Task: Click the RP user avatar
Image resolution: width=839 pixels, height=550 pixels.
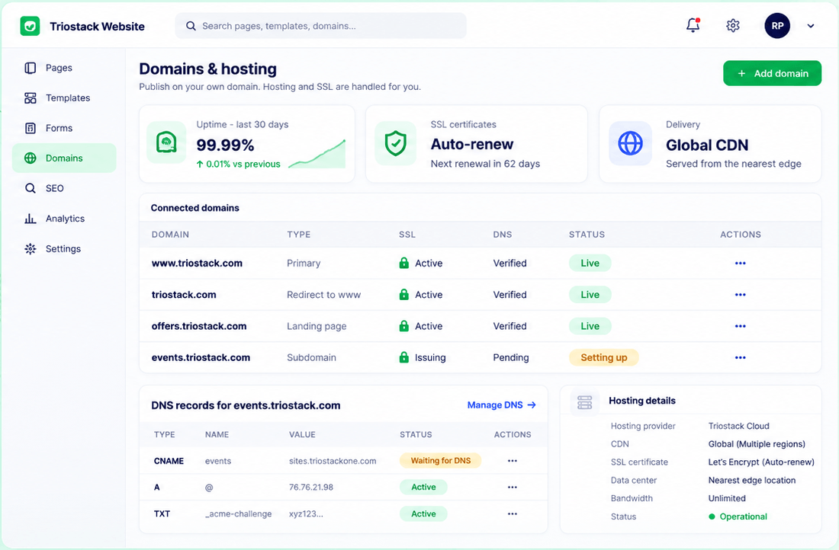Action: 777,26
